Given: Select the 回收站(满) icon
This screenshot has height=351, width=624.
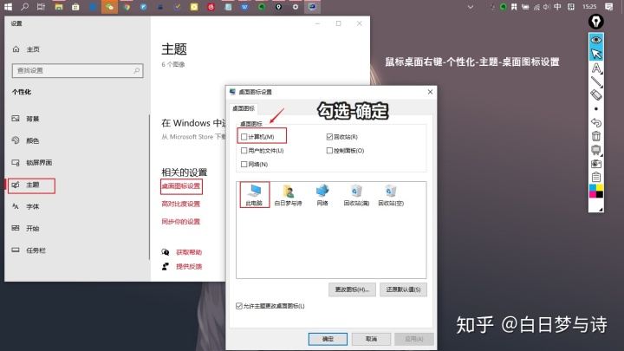Looking at the screenshot, I should (356, 195).
